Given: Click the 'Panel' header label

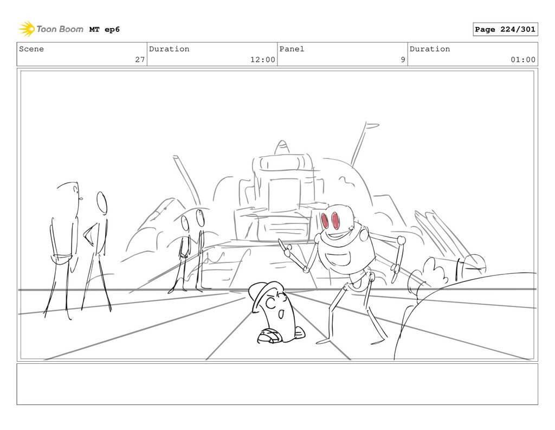Looking at the screenshot, I should pyautogui.click(x=292, y=49).
